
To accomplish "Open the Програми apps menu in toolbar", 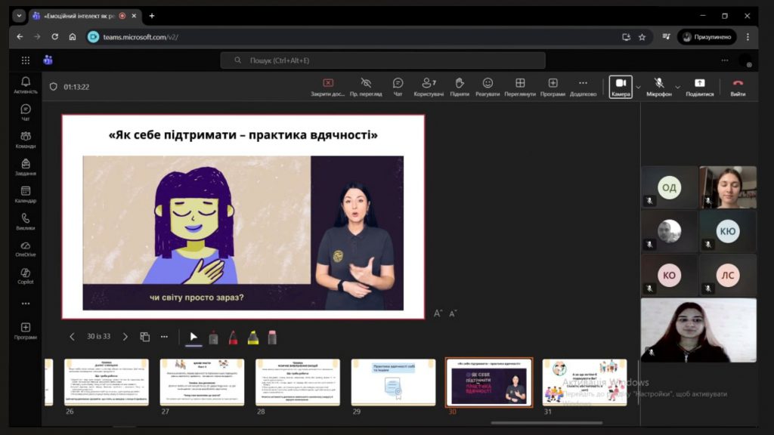I will point(553,86).
